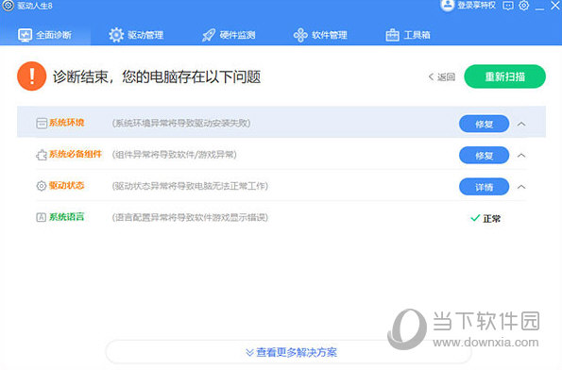Switch to the 硬件监测 tab
Viewport: 562px width, 370px height.
tap(229, 35)
